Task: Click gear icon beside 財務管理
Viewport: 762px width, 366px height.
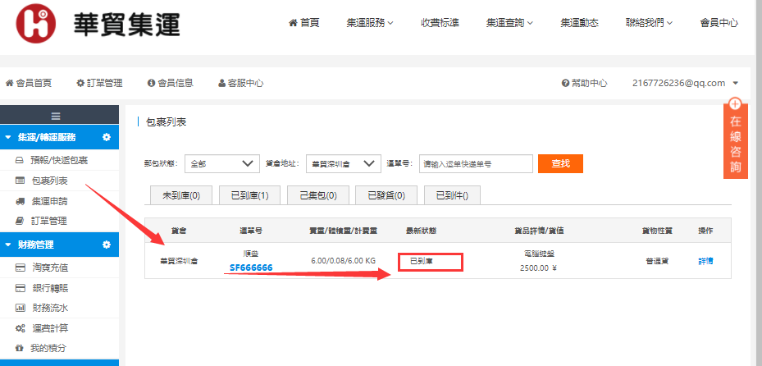Action: point(106,245)
